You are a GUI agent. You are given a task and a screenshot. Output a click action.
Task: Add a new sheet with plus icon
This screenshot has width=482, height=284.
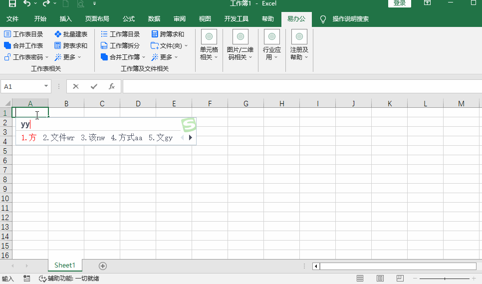click(x=103, y=266)
